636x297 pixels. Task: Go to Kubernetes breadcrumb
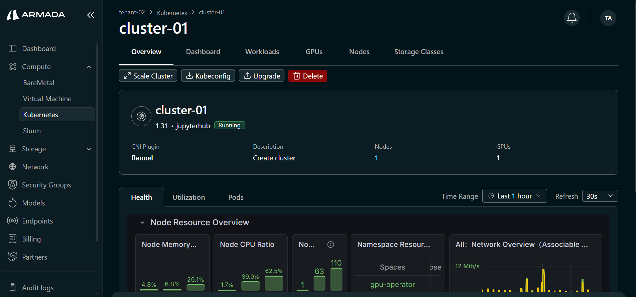172,13
